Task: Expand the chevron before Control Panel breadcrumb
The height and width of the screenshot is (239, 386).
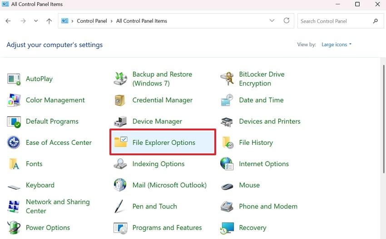Action: click(72, 21)
